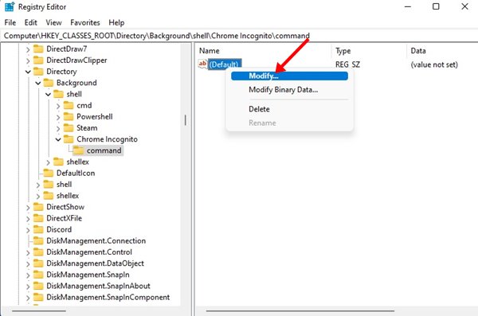Image resolution: width=478 pixels, height=316 pixels.
Task: Click the DiskManagement.SnapIn folder icon
Action: pos(38,275)
